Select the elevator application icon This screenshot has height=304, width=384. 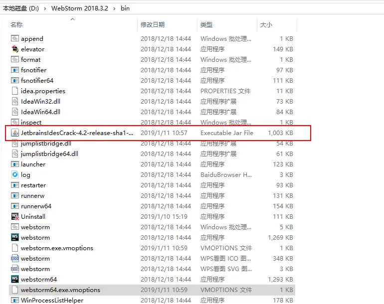15,49
